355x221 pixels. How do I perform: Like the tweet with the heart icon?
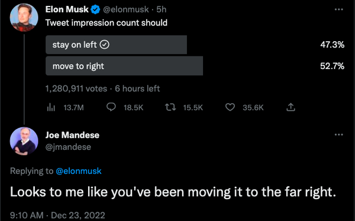pyautogui.click(x=230, y=107)
